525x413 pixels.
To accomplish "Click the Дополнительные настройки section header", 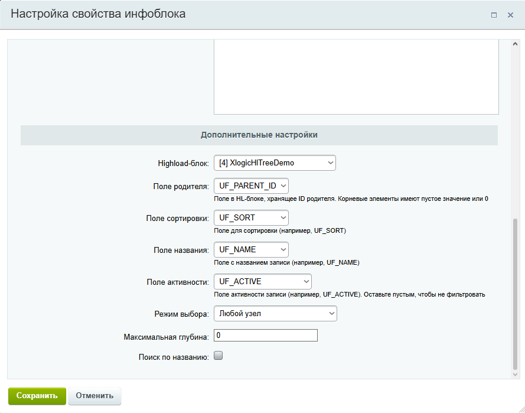I will point(259,135).
